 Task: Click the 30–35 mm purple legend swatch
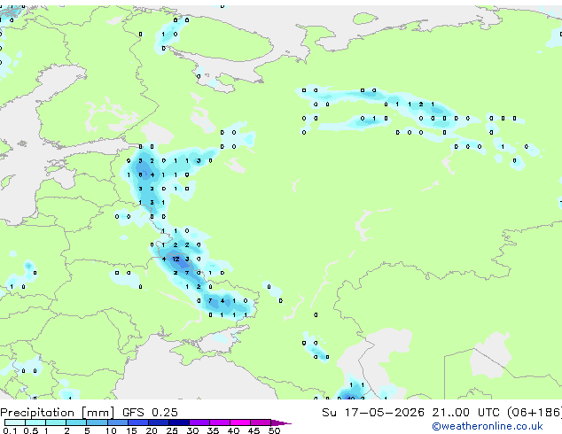click(199, 422)
